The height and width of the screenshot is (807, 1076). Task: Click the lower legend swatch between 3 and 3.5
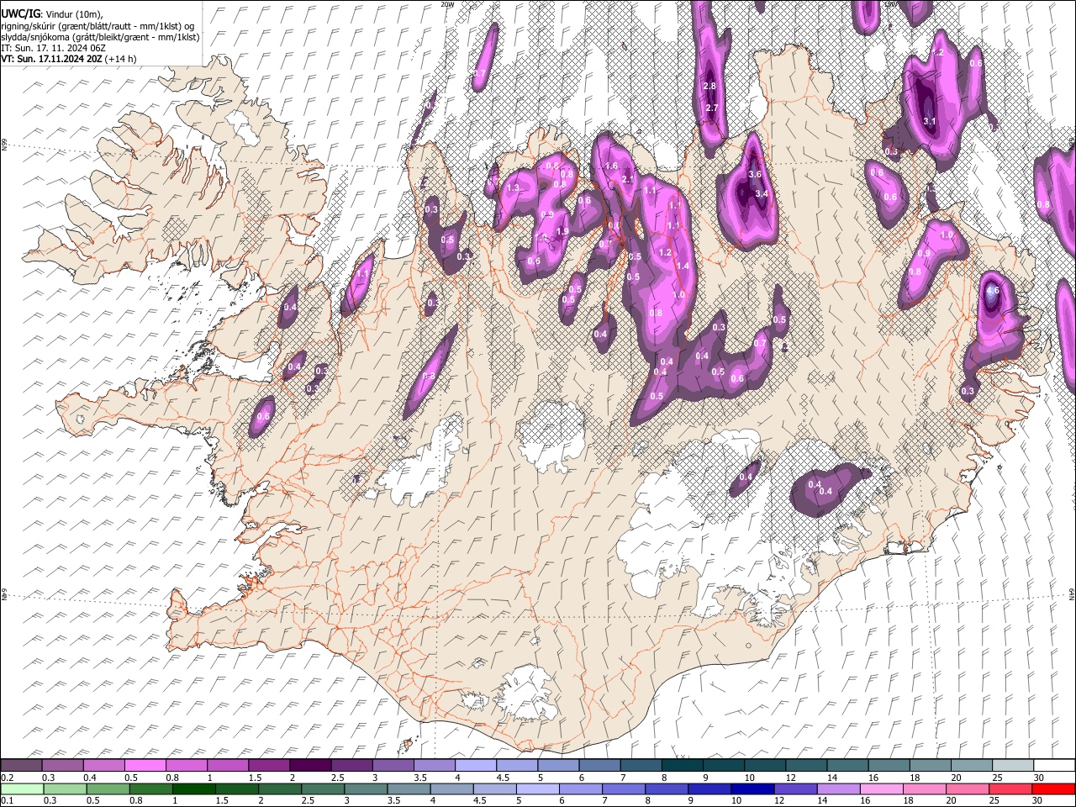coord(367,789)
